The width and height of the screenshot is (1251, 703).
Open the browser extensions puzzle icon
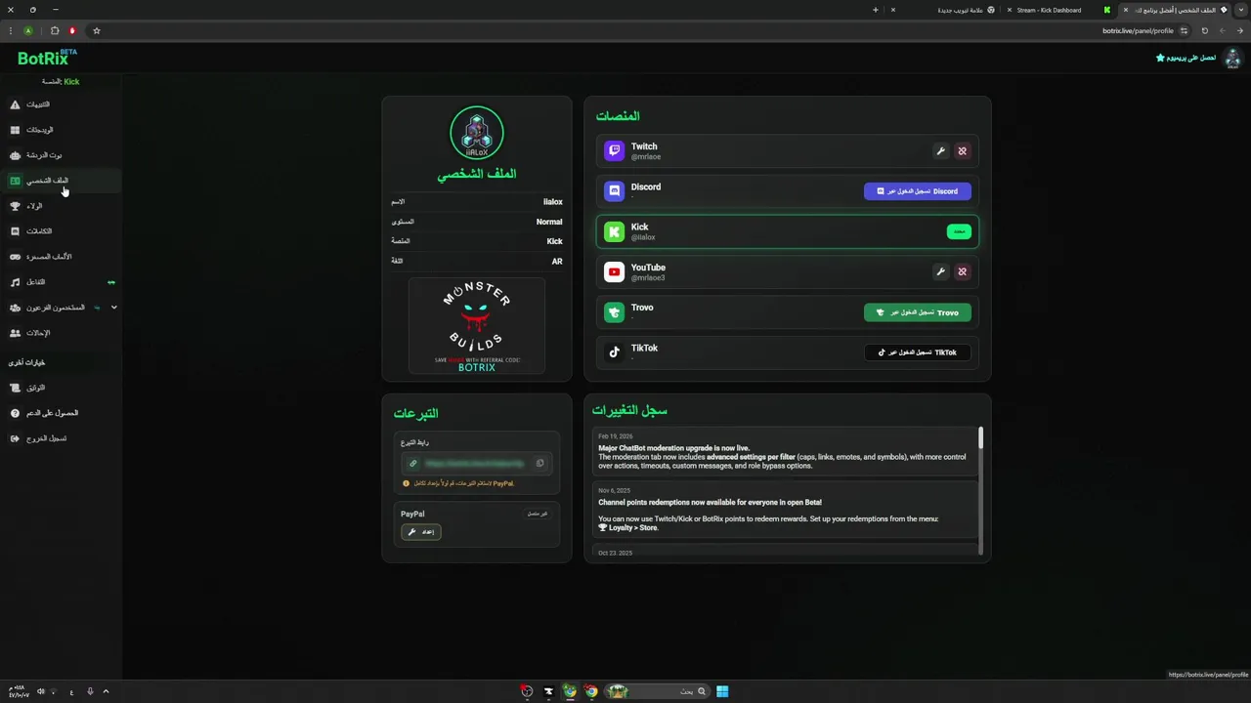pos(55,30)
